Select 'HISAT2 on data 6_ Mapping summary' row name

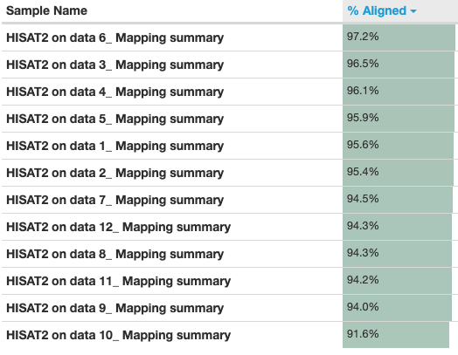click(x=115, y=38)
